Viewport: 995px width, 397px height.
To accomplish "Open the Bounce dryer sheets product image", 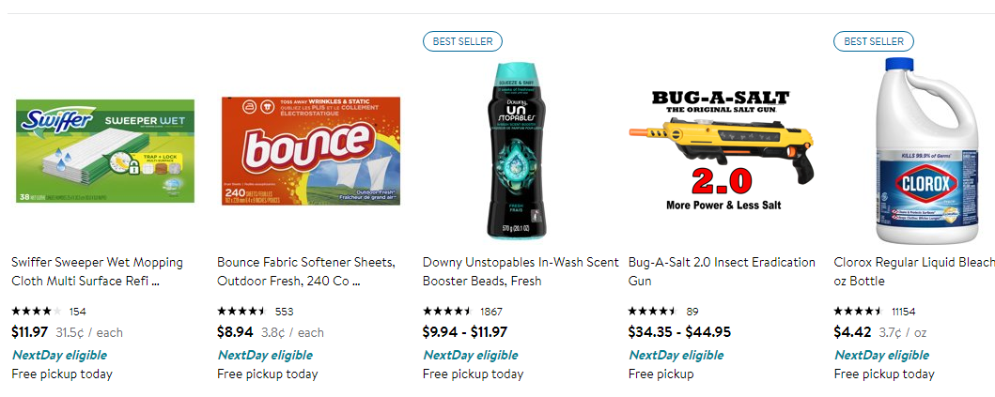I will [x=310, y=150].
